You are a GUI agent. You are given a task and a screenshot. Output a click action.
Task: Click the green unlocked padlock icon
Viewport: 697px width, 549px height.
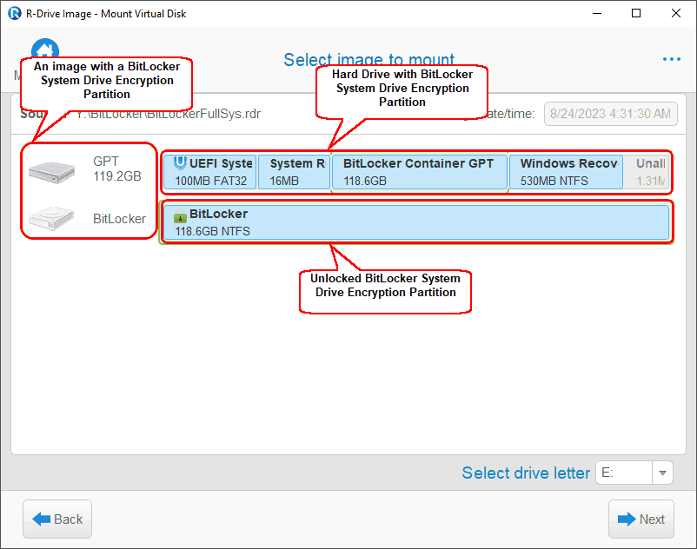click(x=180, y=215)
